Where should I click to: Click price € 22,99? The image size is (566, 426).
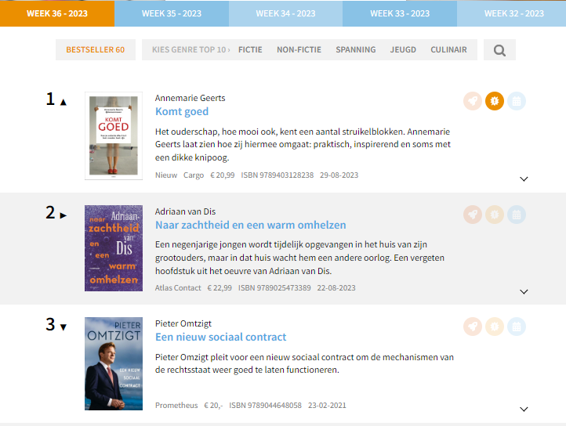[x=220, y=288]
